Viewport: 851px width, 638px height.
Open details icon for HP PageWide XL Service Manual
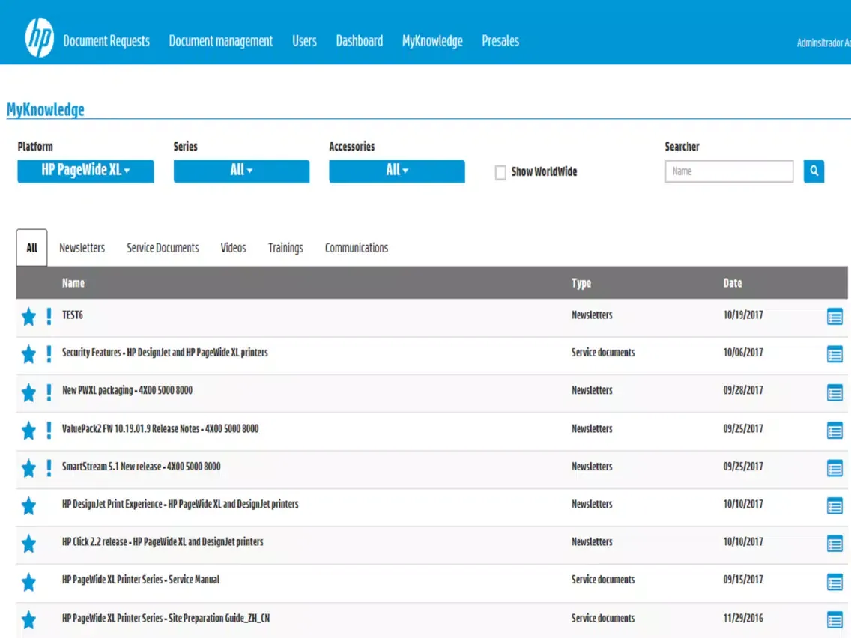click(x=835, y=581)
